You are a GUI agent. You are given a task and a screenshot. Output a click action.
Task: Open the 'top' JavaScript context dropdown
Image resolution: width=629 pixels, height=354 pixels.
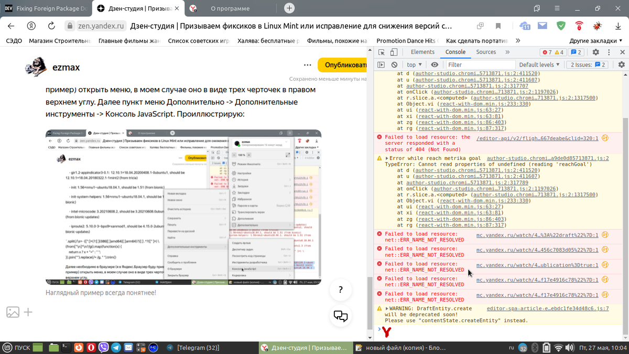point(415,65)
